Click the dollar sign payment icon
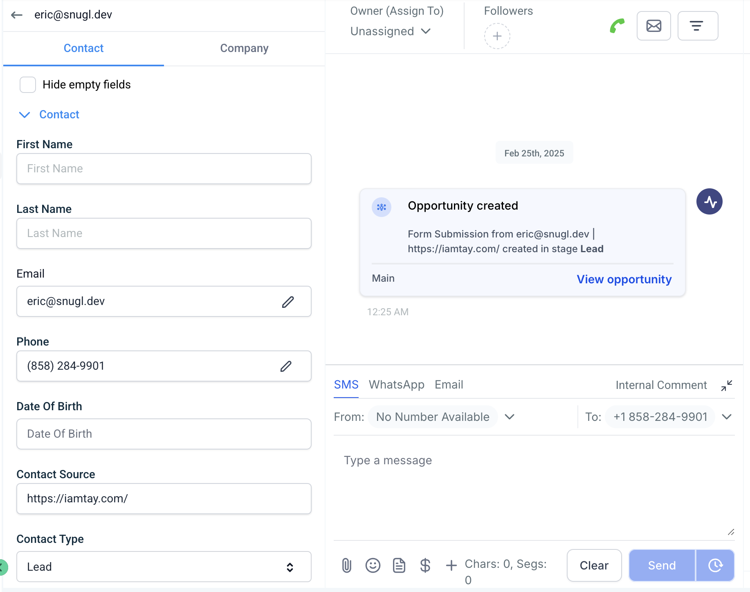The image size is (750, 592). coord(425,565)
